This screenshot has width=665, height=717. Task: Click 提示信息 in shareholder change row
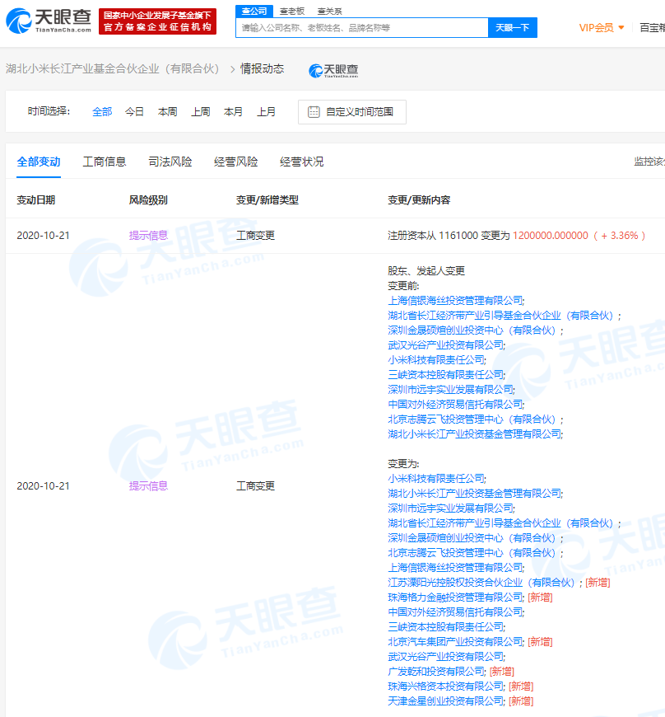[x=148, y=486]
